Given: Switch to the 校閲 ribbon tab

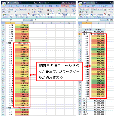Looking at the screenshot, I should (51, 6).
